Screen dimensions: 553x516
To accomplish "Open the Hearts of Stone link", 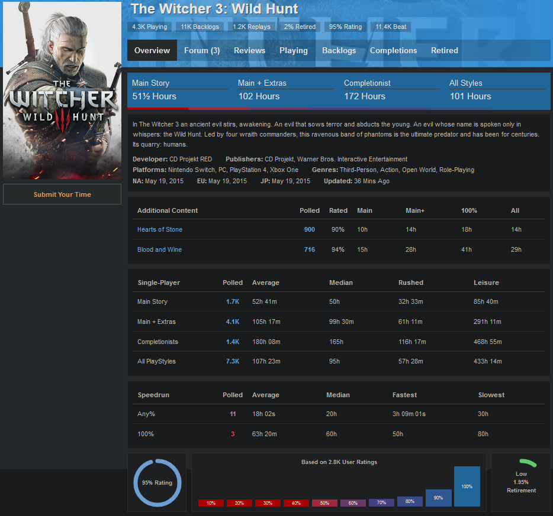I will click(x=160, y=229).
